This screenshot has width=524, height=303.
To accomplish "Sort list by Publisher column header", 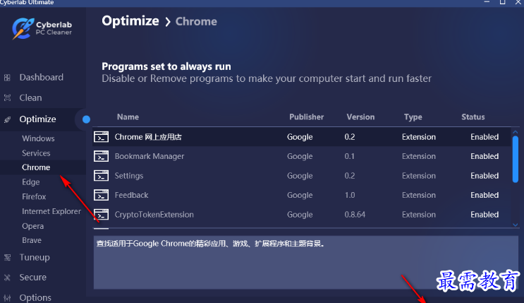I will 307,117.
